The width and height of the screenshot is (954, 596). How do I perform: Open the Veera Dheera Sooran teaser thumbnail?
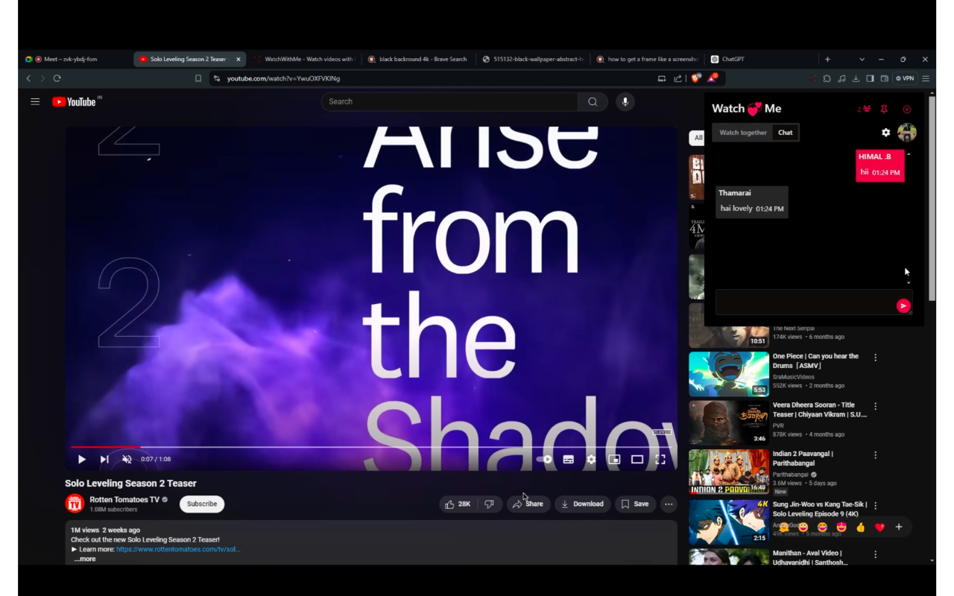tap(729, 422)
